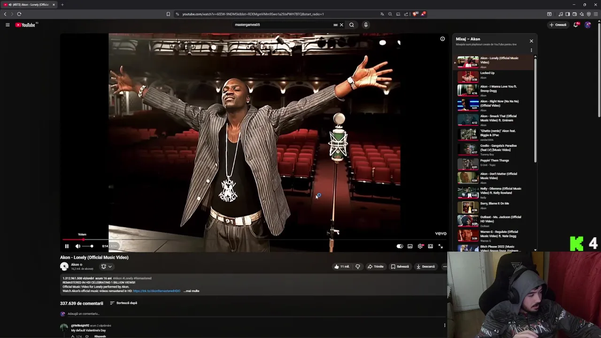Toggle the autoplay switch in player
Viewport: 601px width, 338px height.
[x=400, y=246]
